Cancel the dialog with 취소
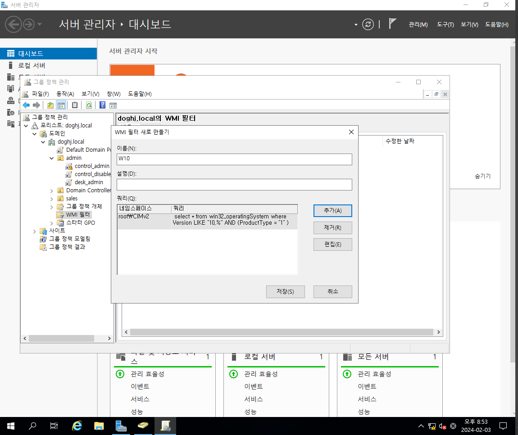The height and width of the screenshot is (435, 518). point(333,292)
